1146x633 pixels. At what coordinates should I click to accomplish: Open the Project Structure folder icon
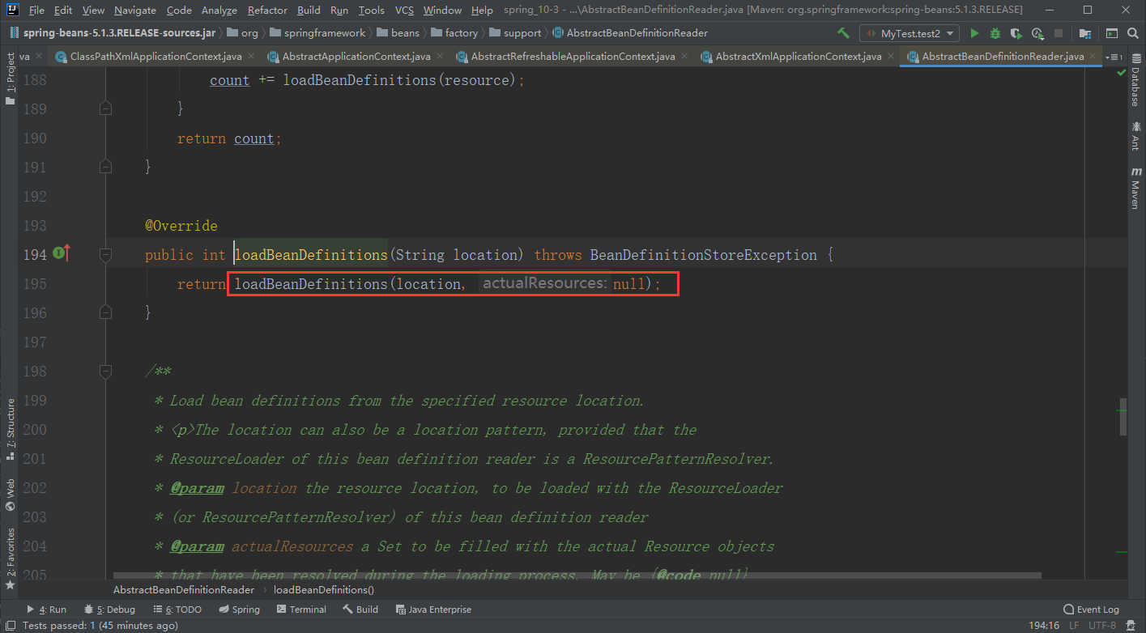1084,33
